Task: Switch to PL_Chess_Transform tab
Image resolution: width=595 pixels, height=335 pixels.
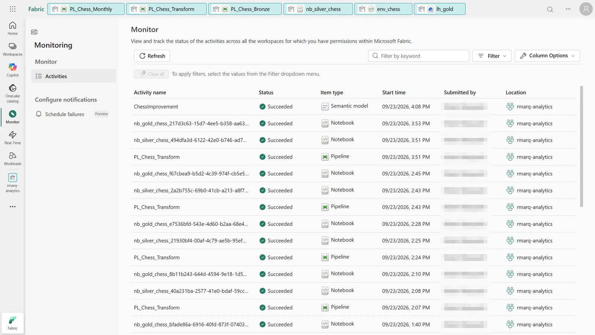Action: point(166,9)
